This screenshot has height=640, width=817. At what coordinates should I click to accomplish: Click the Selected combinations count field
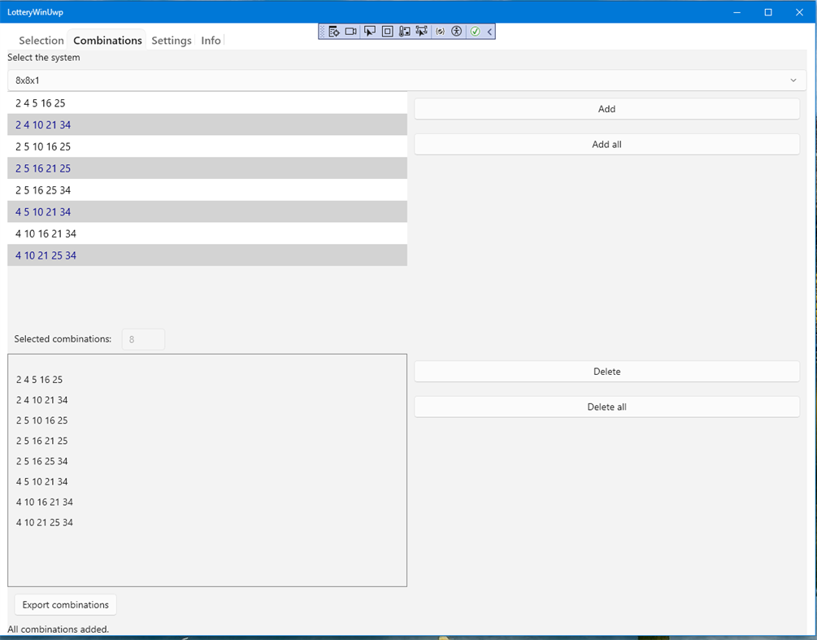pos(143,339)
